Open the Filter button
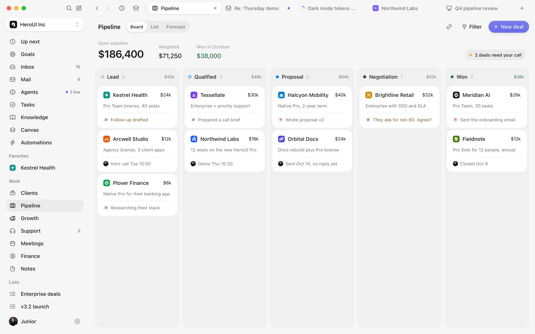This screenshot has width=535, height=334. coord(472,27)
